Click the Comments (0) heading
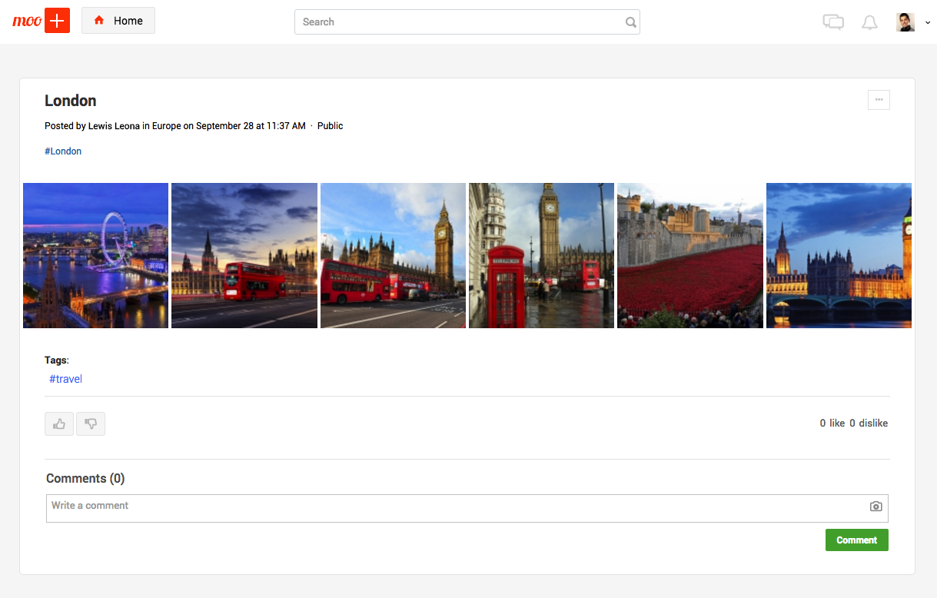Screen dimensions: 937x598 click(85, 478)
